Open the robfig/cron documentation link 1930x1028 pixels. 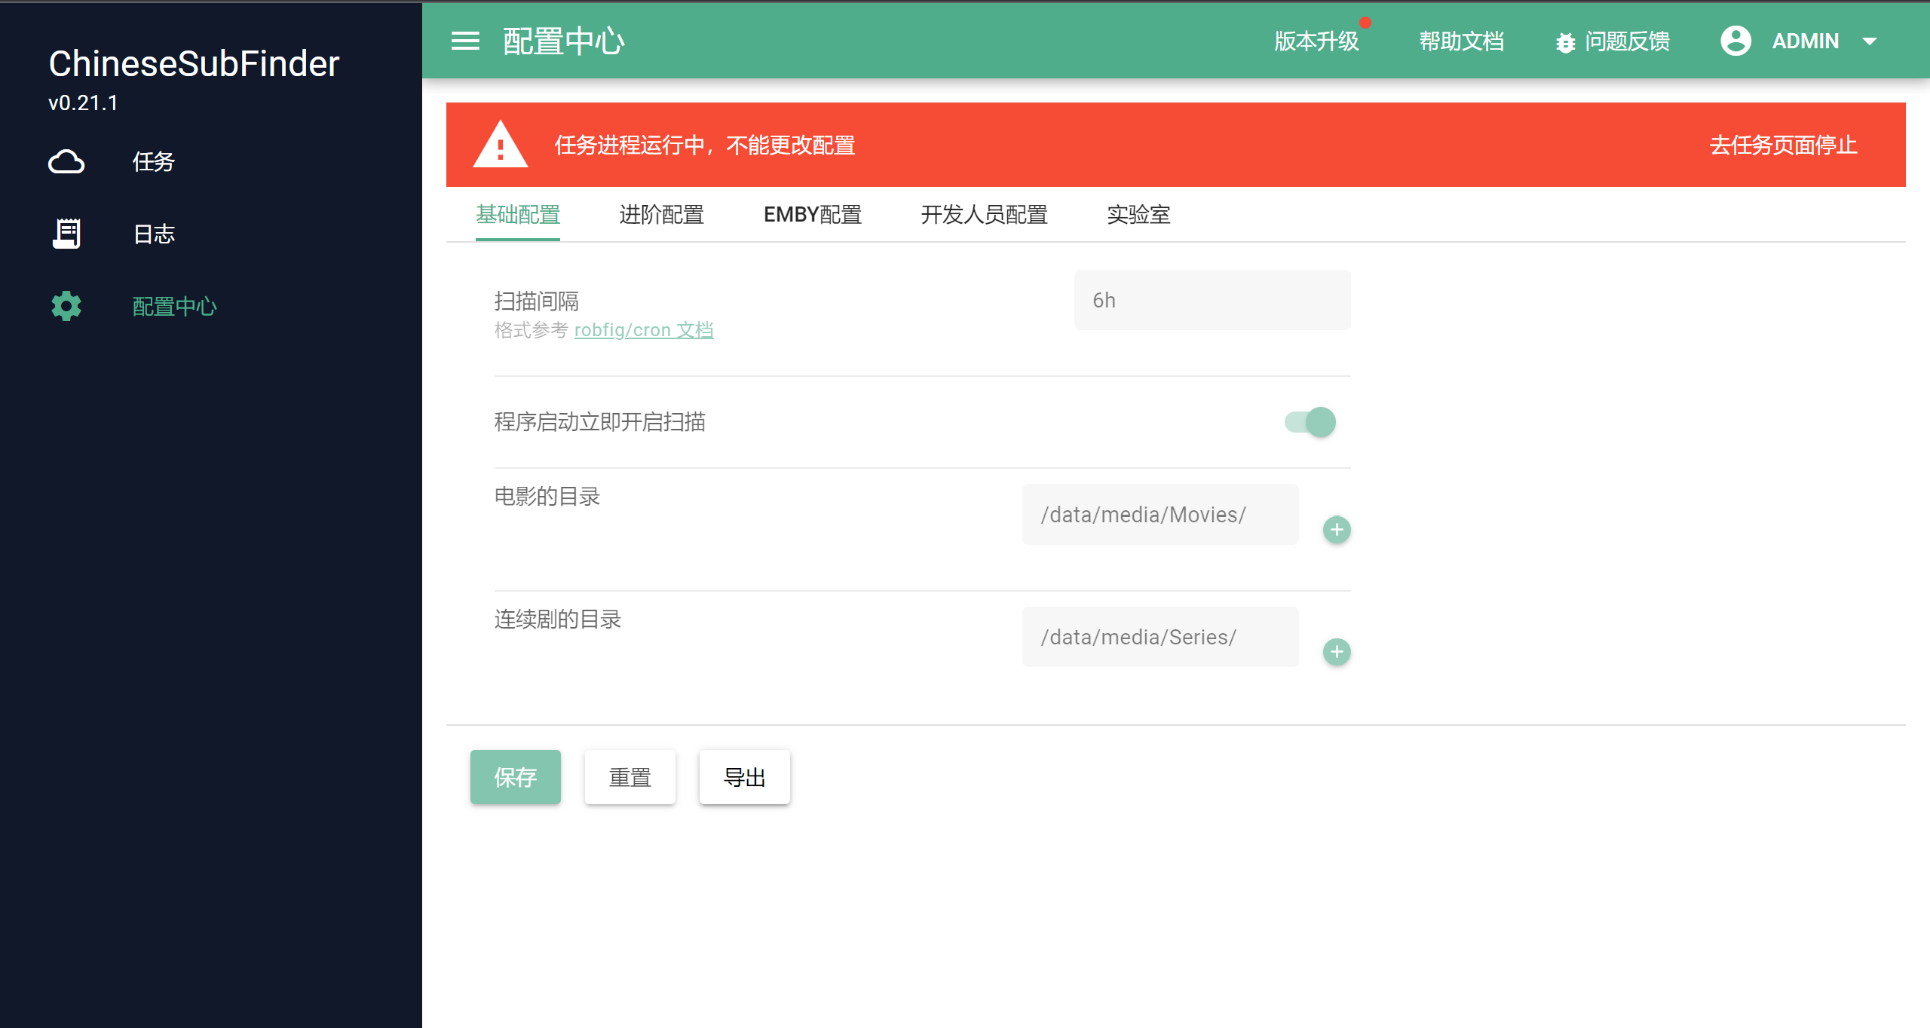tap(644, 329)
